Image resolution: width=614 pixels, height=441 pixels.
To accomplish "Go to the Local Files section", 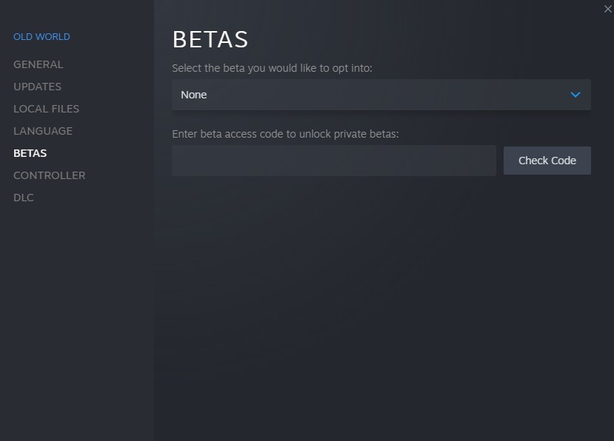I will [46, 109].
